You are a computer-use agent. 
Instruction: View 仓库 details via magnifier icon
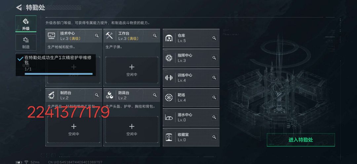214,38
